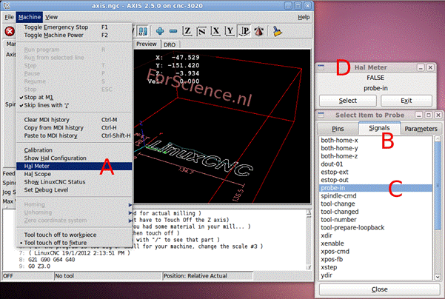Click the signal list scroll-down arrow
This screenshot has width=445, height=299.
coord(438,277)
